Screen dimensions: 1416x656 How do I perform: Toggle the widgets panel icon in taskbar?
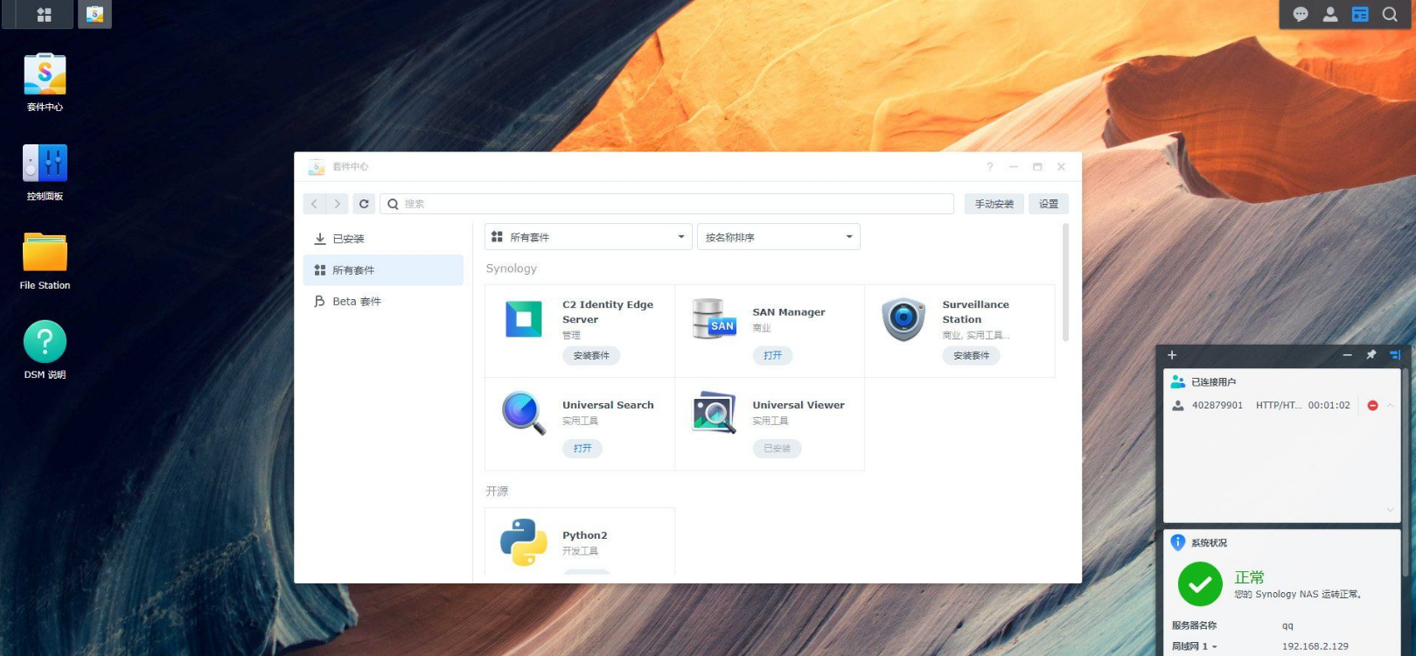click(1360, 15)
